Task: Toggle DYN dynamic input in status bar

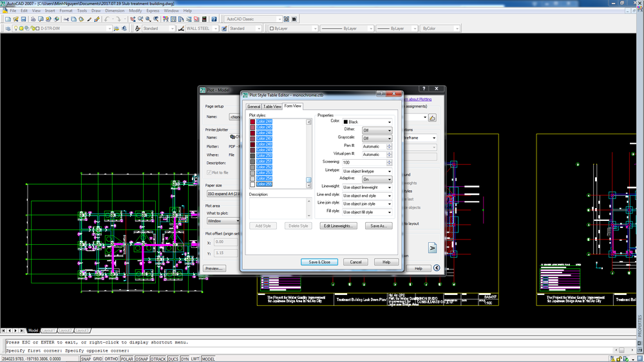Action: (x=185, y=359)
